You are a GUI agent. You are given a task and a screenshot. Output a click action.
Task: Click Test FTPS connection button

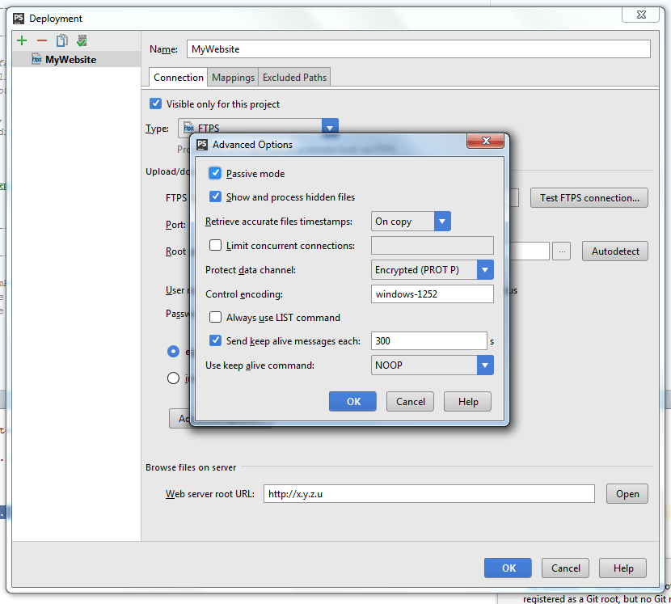pos(589,198)
